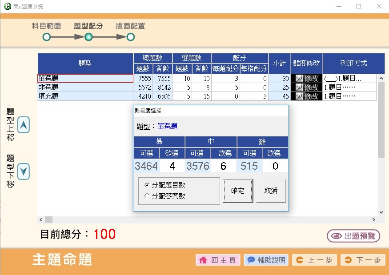Click the easy 欲選 count field
The image size is (389, 275).
[x=172, y=166]
